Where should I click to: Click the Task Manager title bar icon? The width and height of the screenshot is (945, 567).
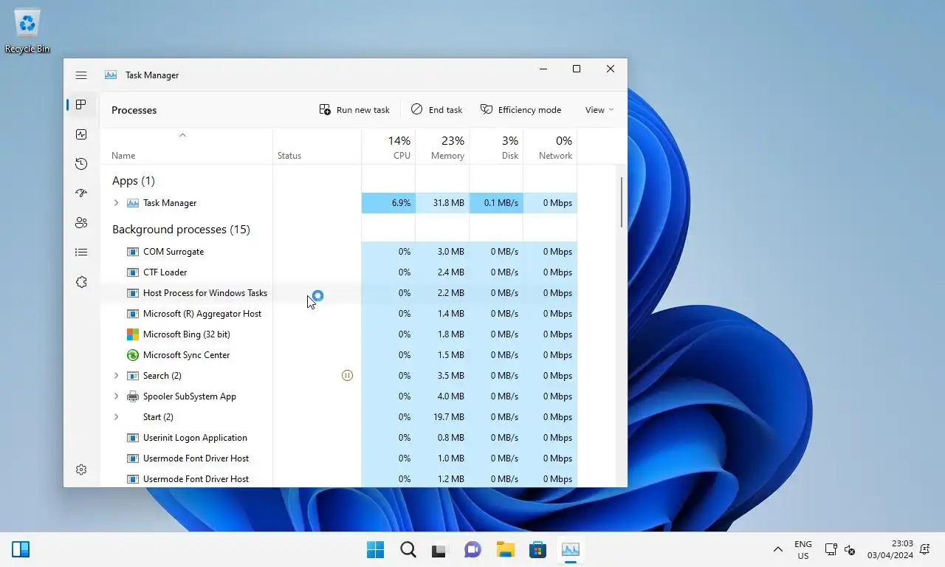click(111, 75)
